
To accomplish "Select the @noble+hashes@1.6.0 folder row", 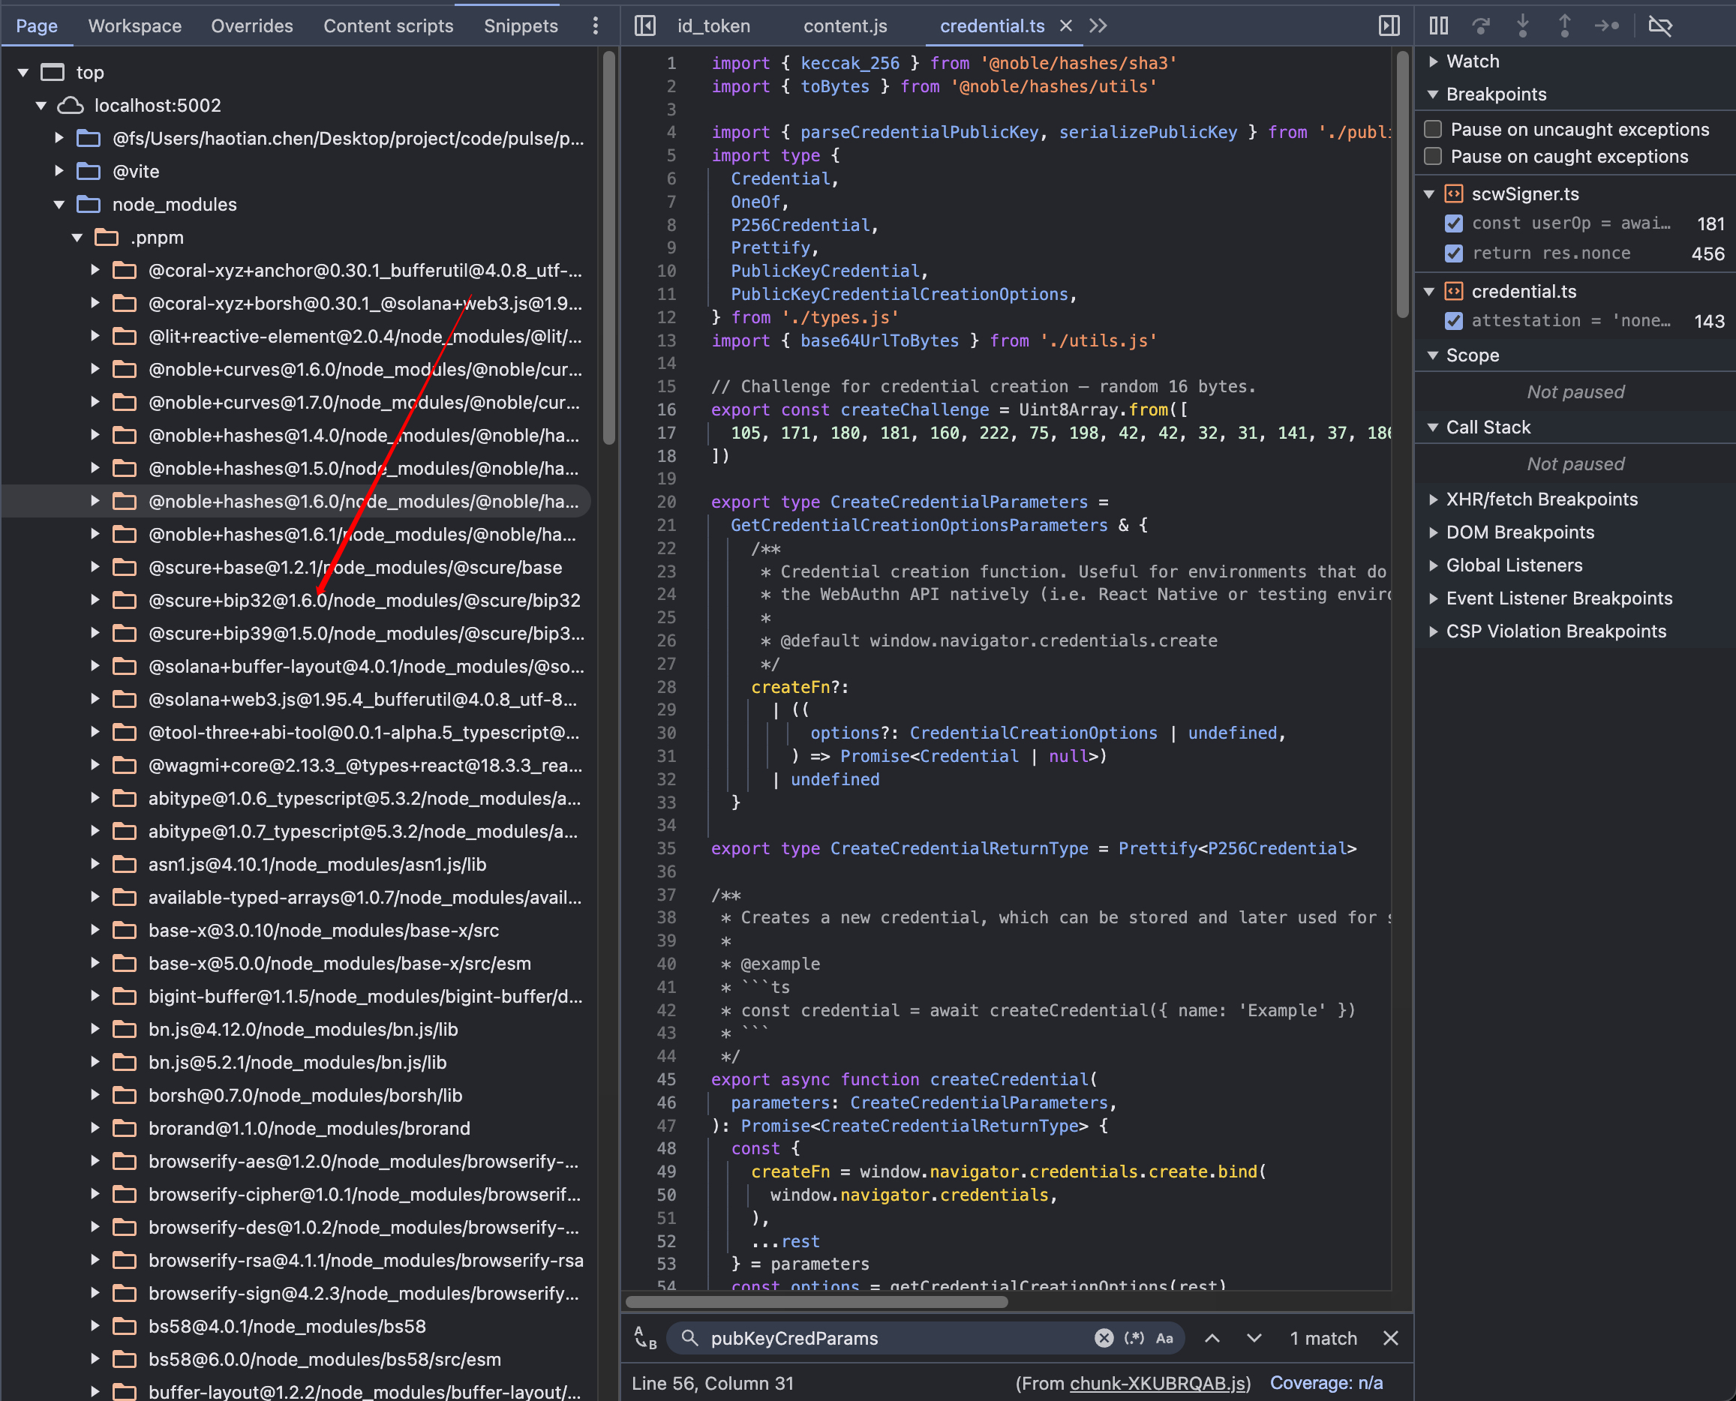I will [296, 501].
